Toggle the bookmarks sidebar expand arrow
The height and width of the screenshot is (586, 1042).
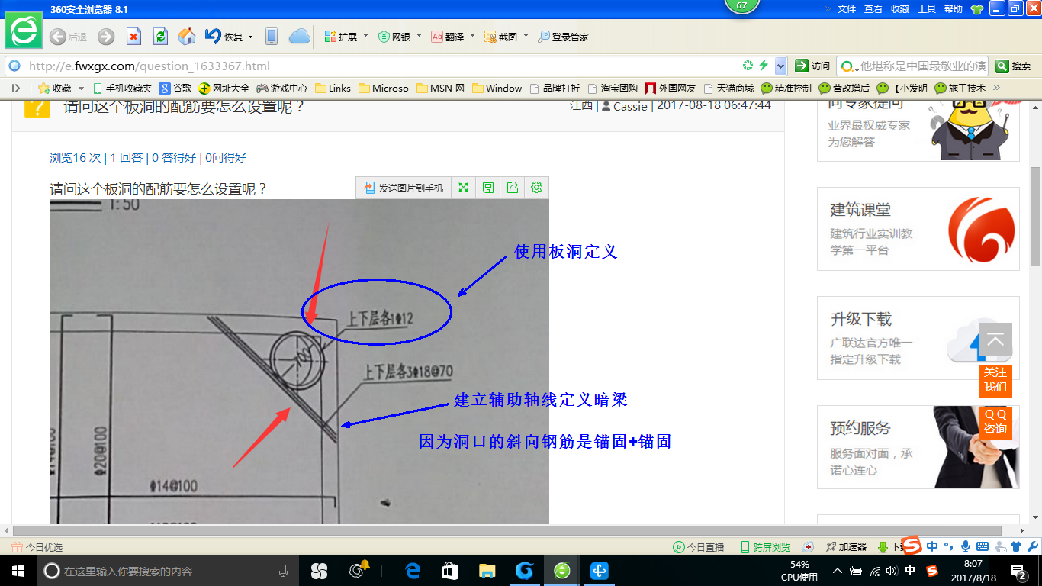tap(15, 88)
